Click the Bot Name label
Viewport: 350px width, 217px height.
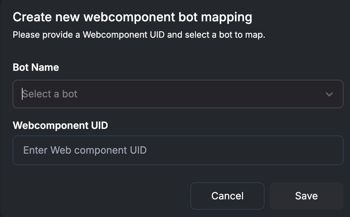(x=36, y=67)
